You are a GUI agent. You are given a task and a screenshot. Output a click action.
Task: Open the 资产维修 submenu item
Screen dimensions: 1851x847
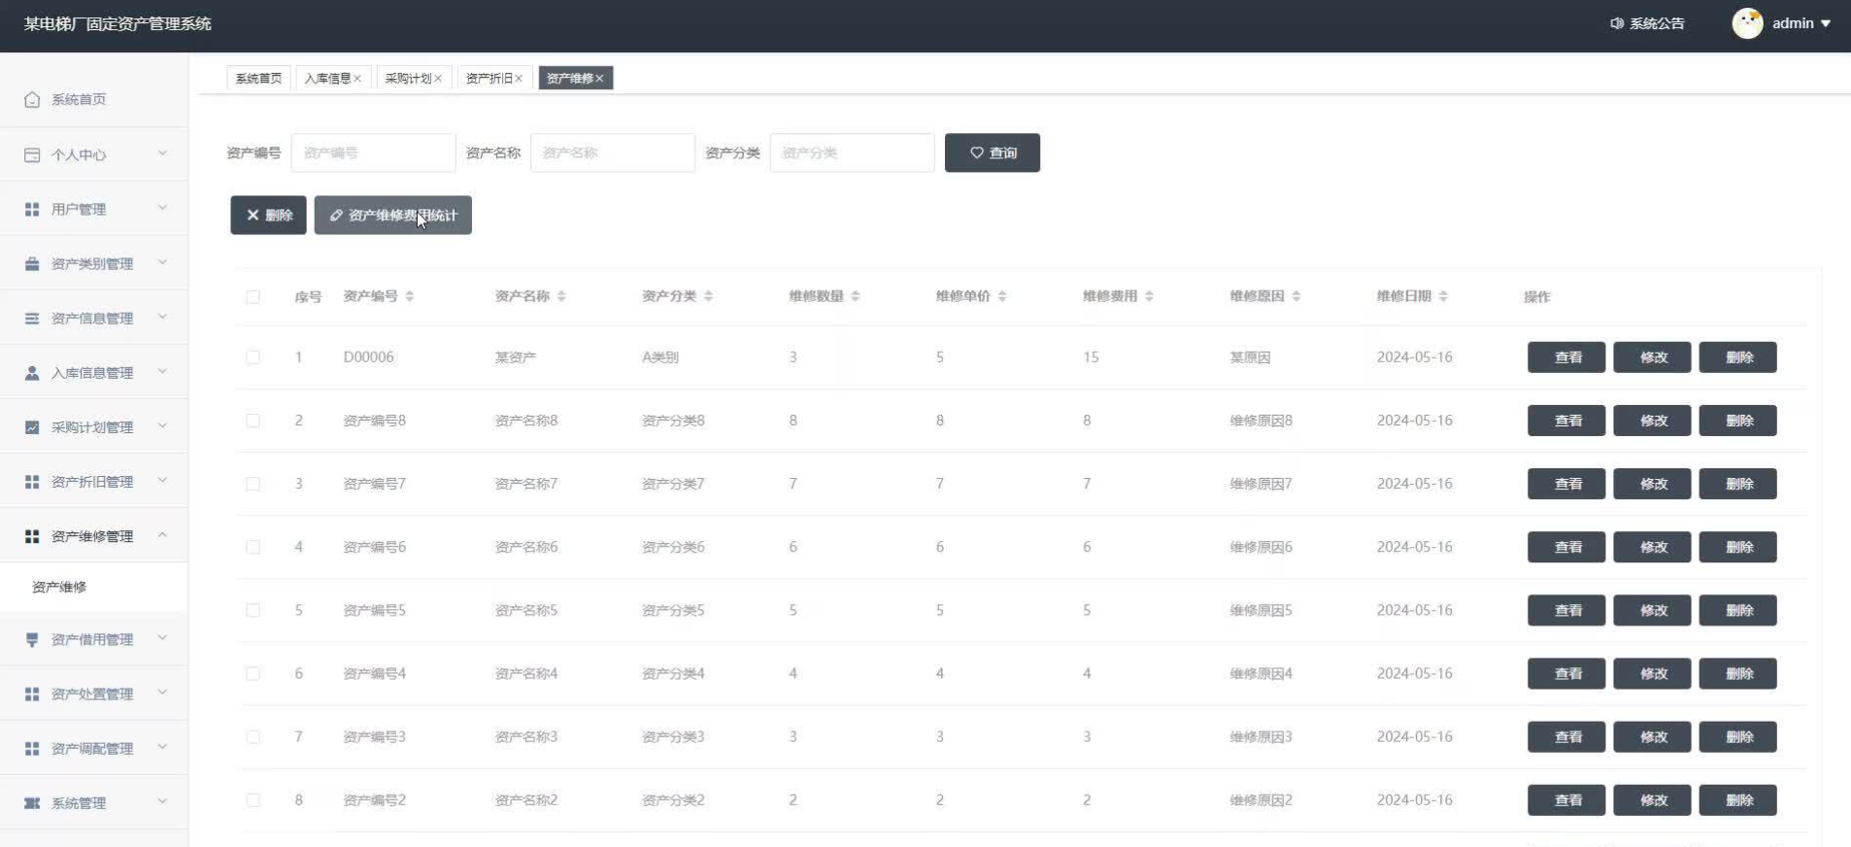pyautogui.click(x=94, y=587)
